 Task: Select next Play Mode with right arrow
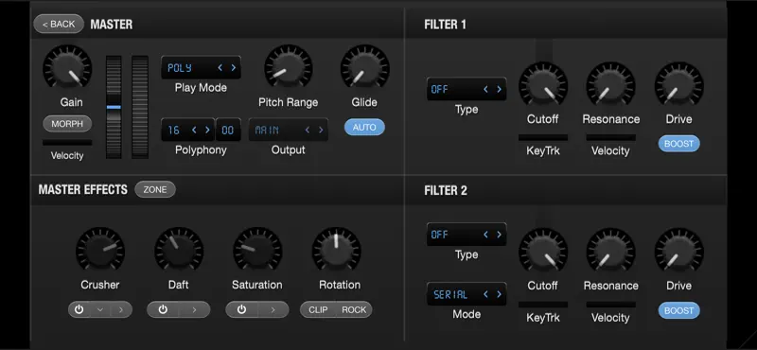[233, 67]
